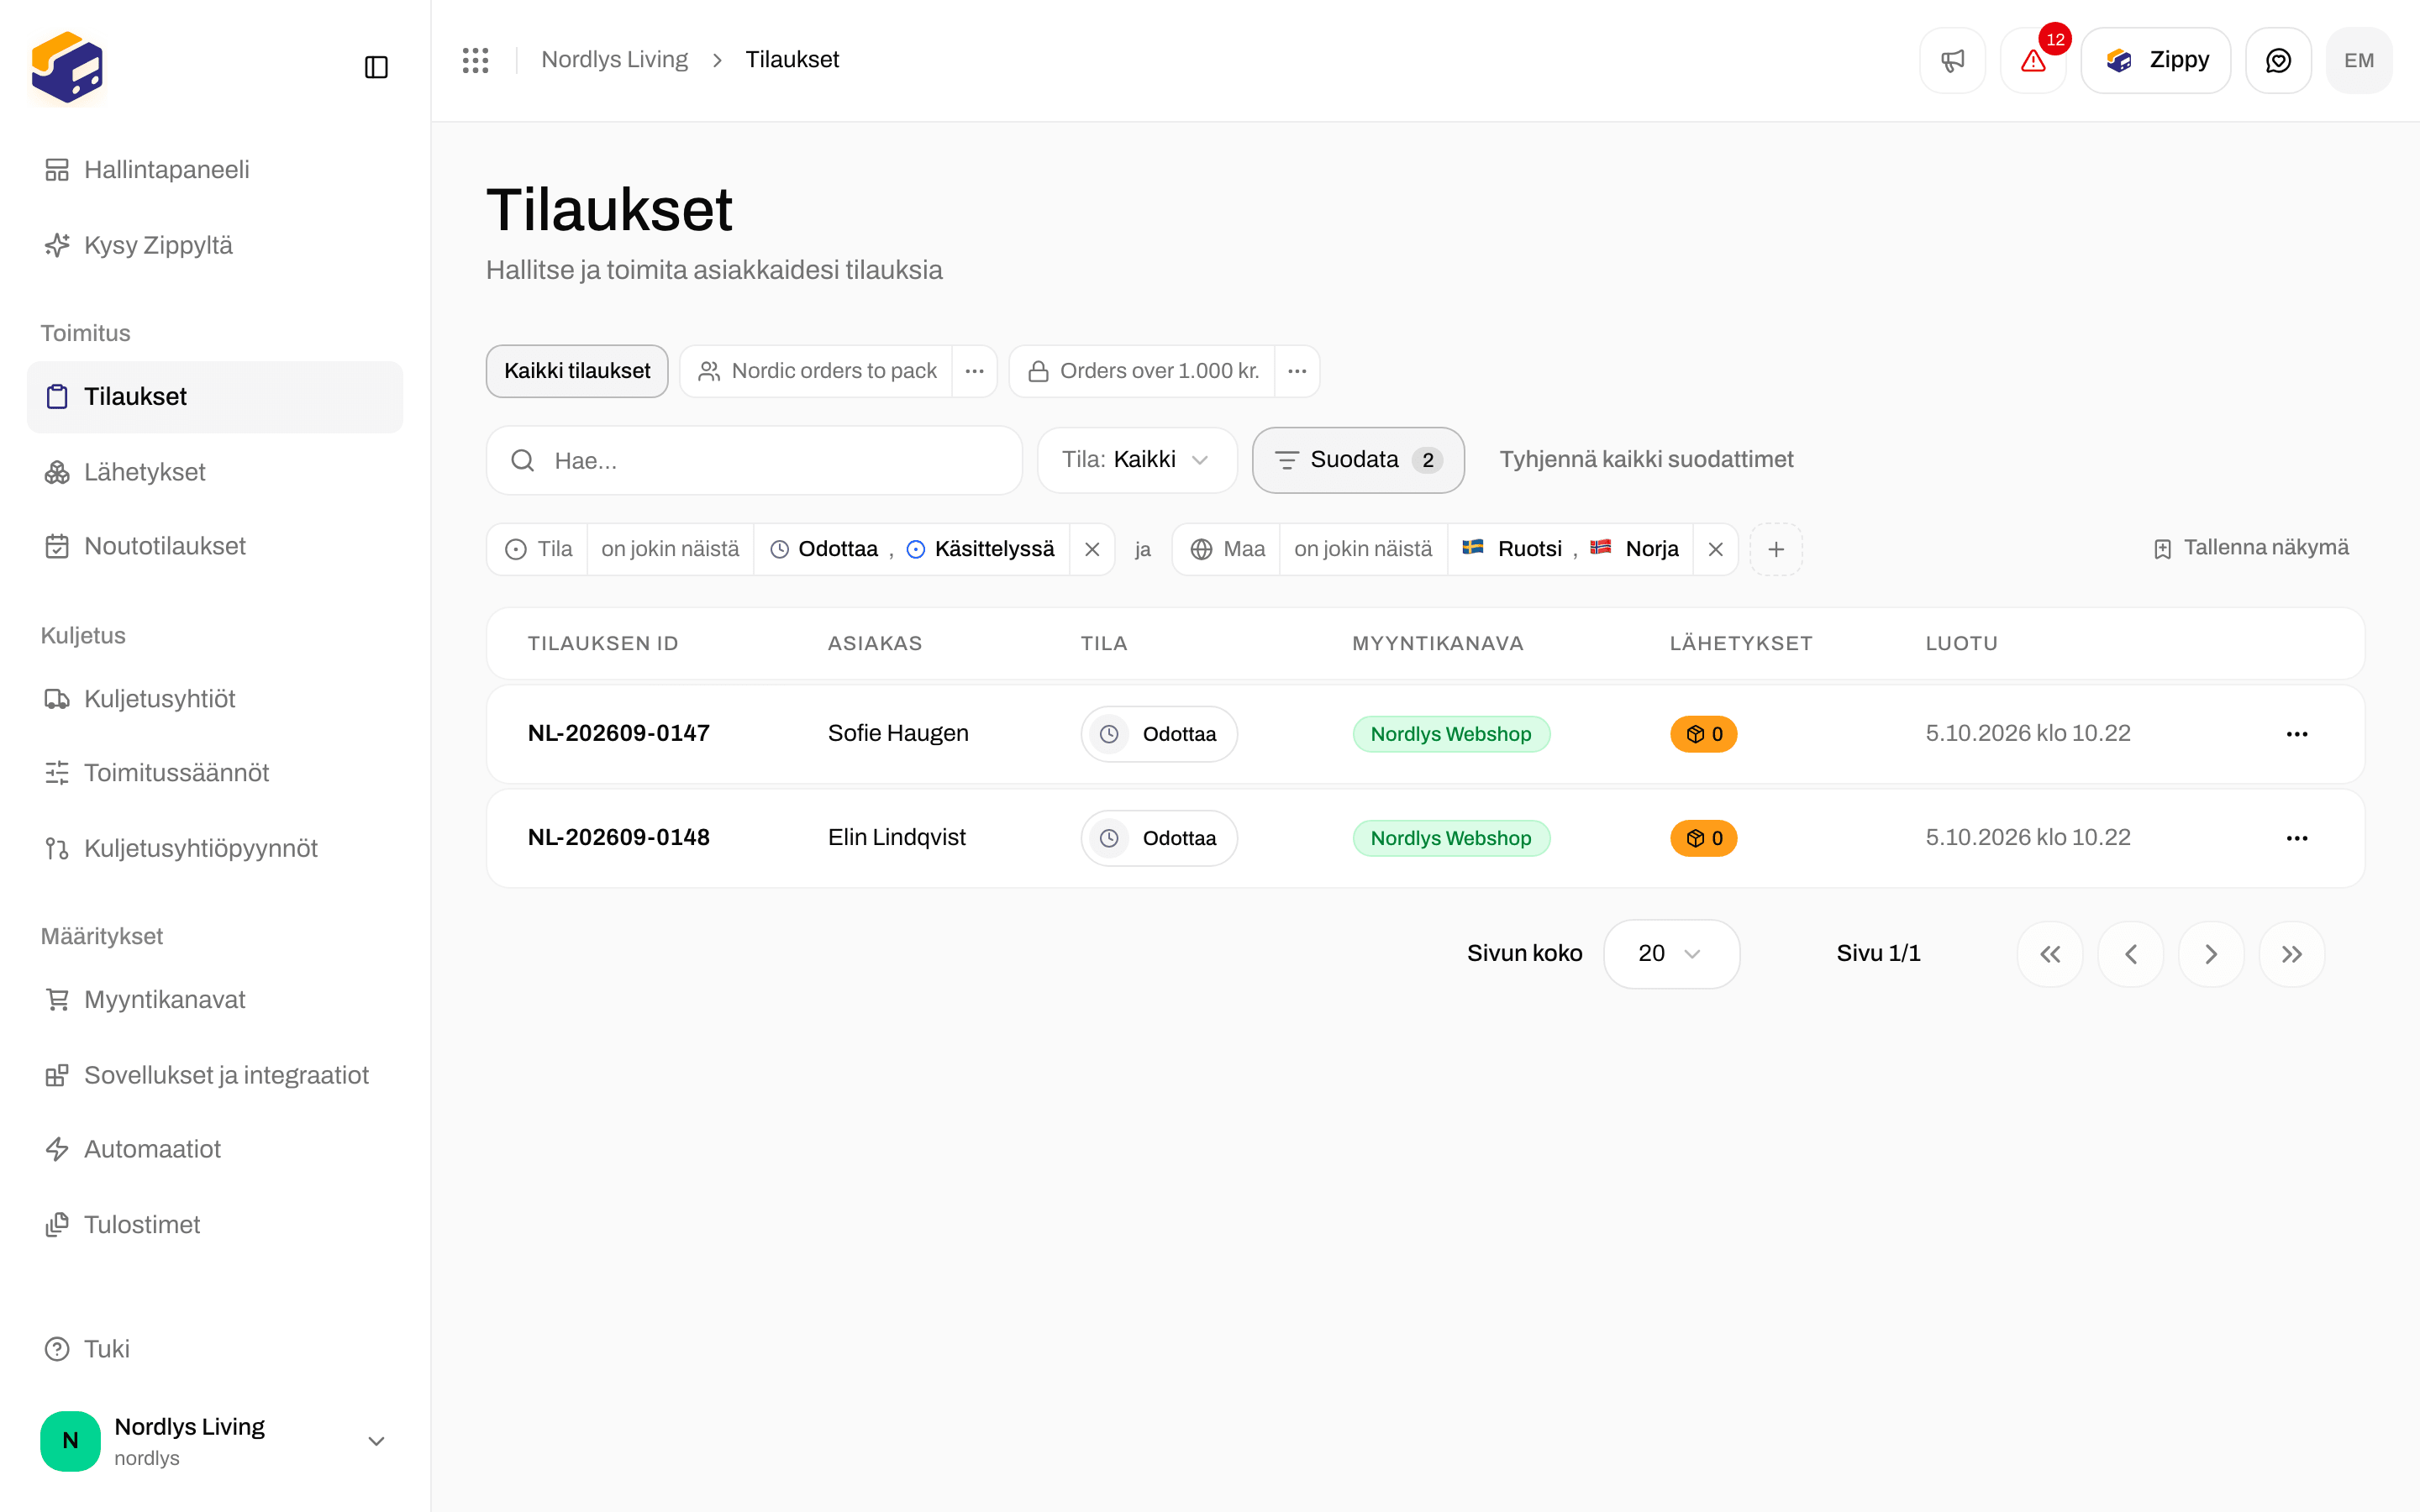Select the Kaikki tilaukset view tab

coord(577,371)
